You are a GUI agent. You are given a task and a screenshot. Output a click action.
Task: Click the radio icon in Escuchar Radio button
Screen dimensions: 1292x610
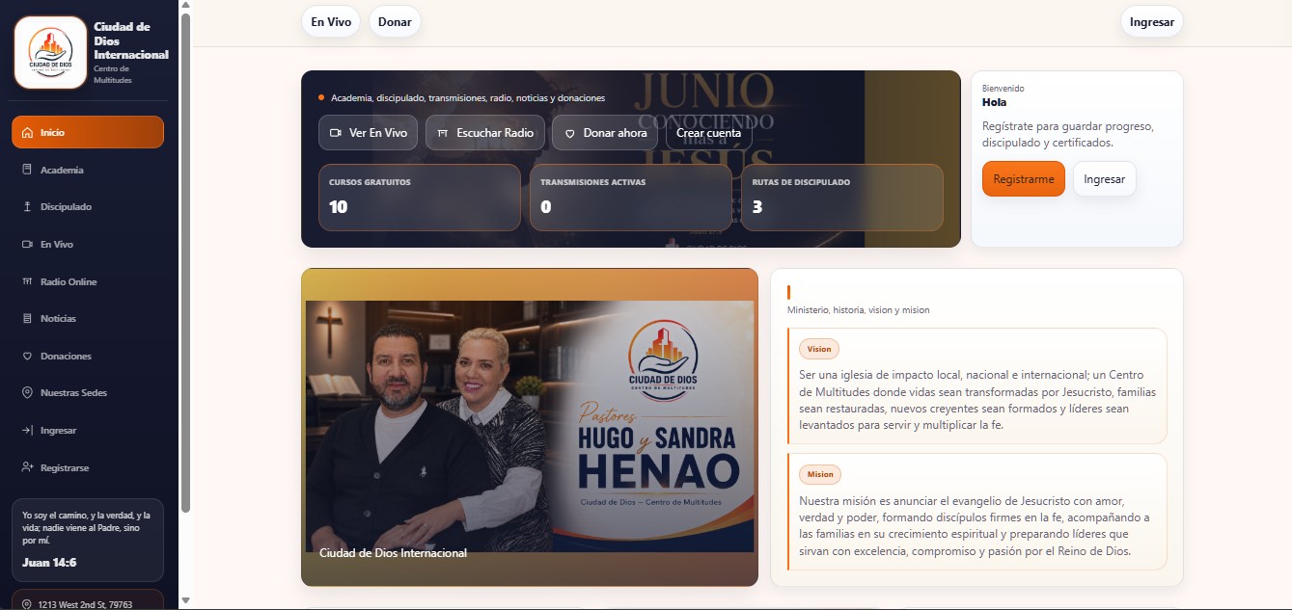pyautogui.click(x=443, y=133)
